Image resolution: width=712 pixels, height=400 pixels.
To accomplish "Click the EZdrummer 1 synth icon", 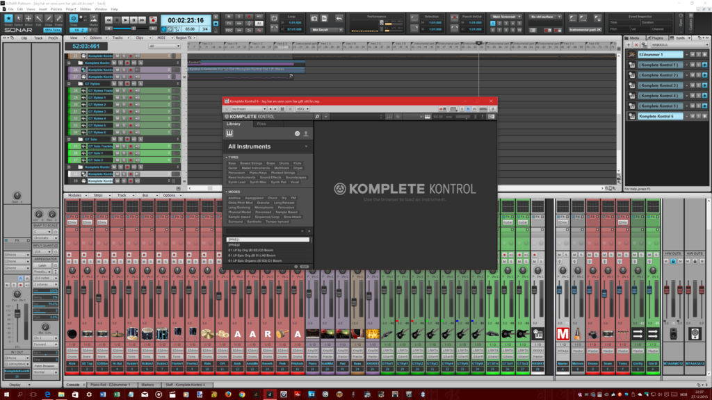I will coord(632,54).
